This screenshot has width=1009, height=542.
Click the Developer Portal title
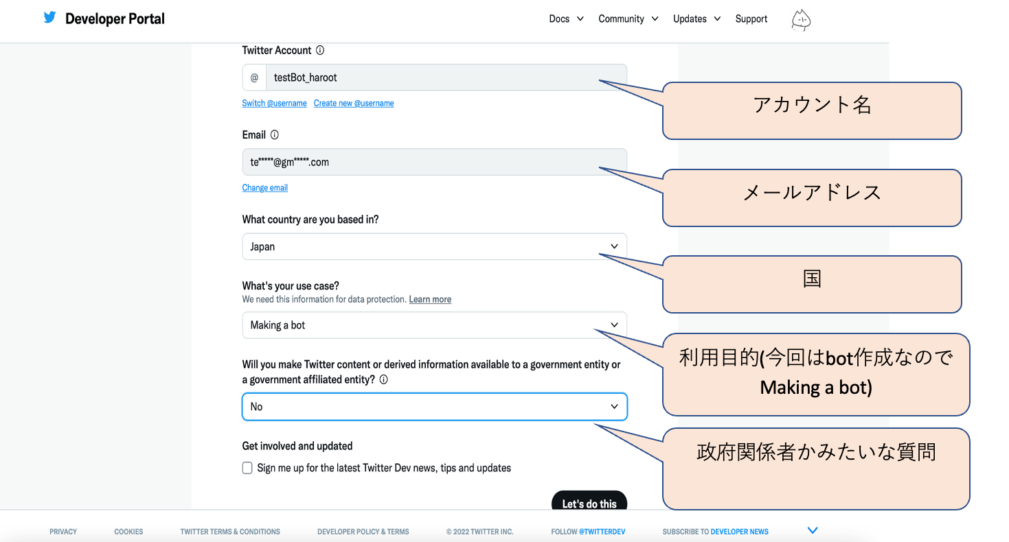tap(115, 19)
